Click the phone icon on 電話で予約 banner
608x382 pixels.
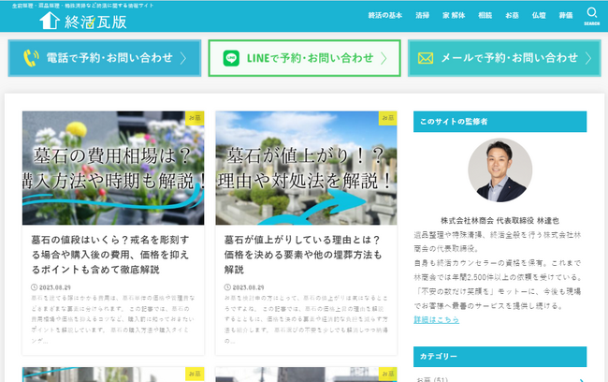[x=30, y=58]
